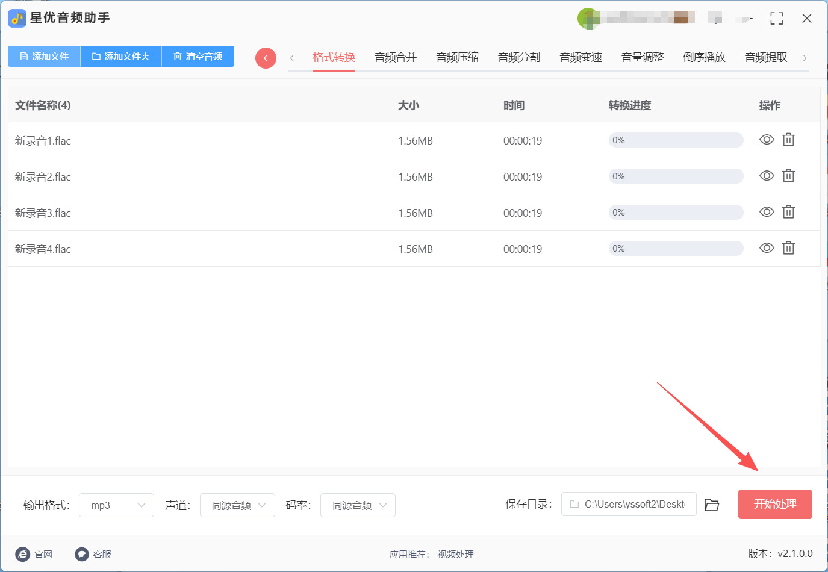Click the 保存目录 path field

click(x=629, y=504)
